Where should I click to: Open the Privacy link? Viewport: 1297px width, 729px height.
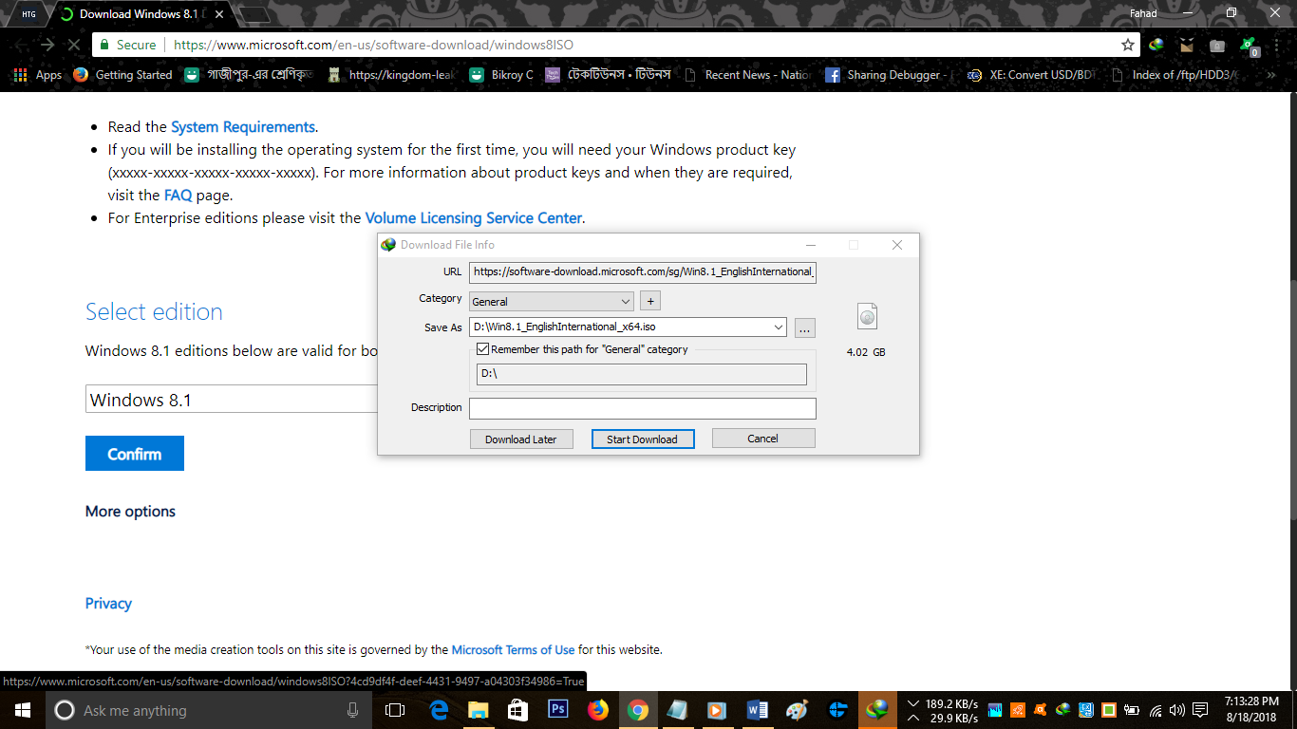pyautogui.click(x=108, y=604)
